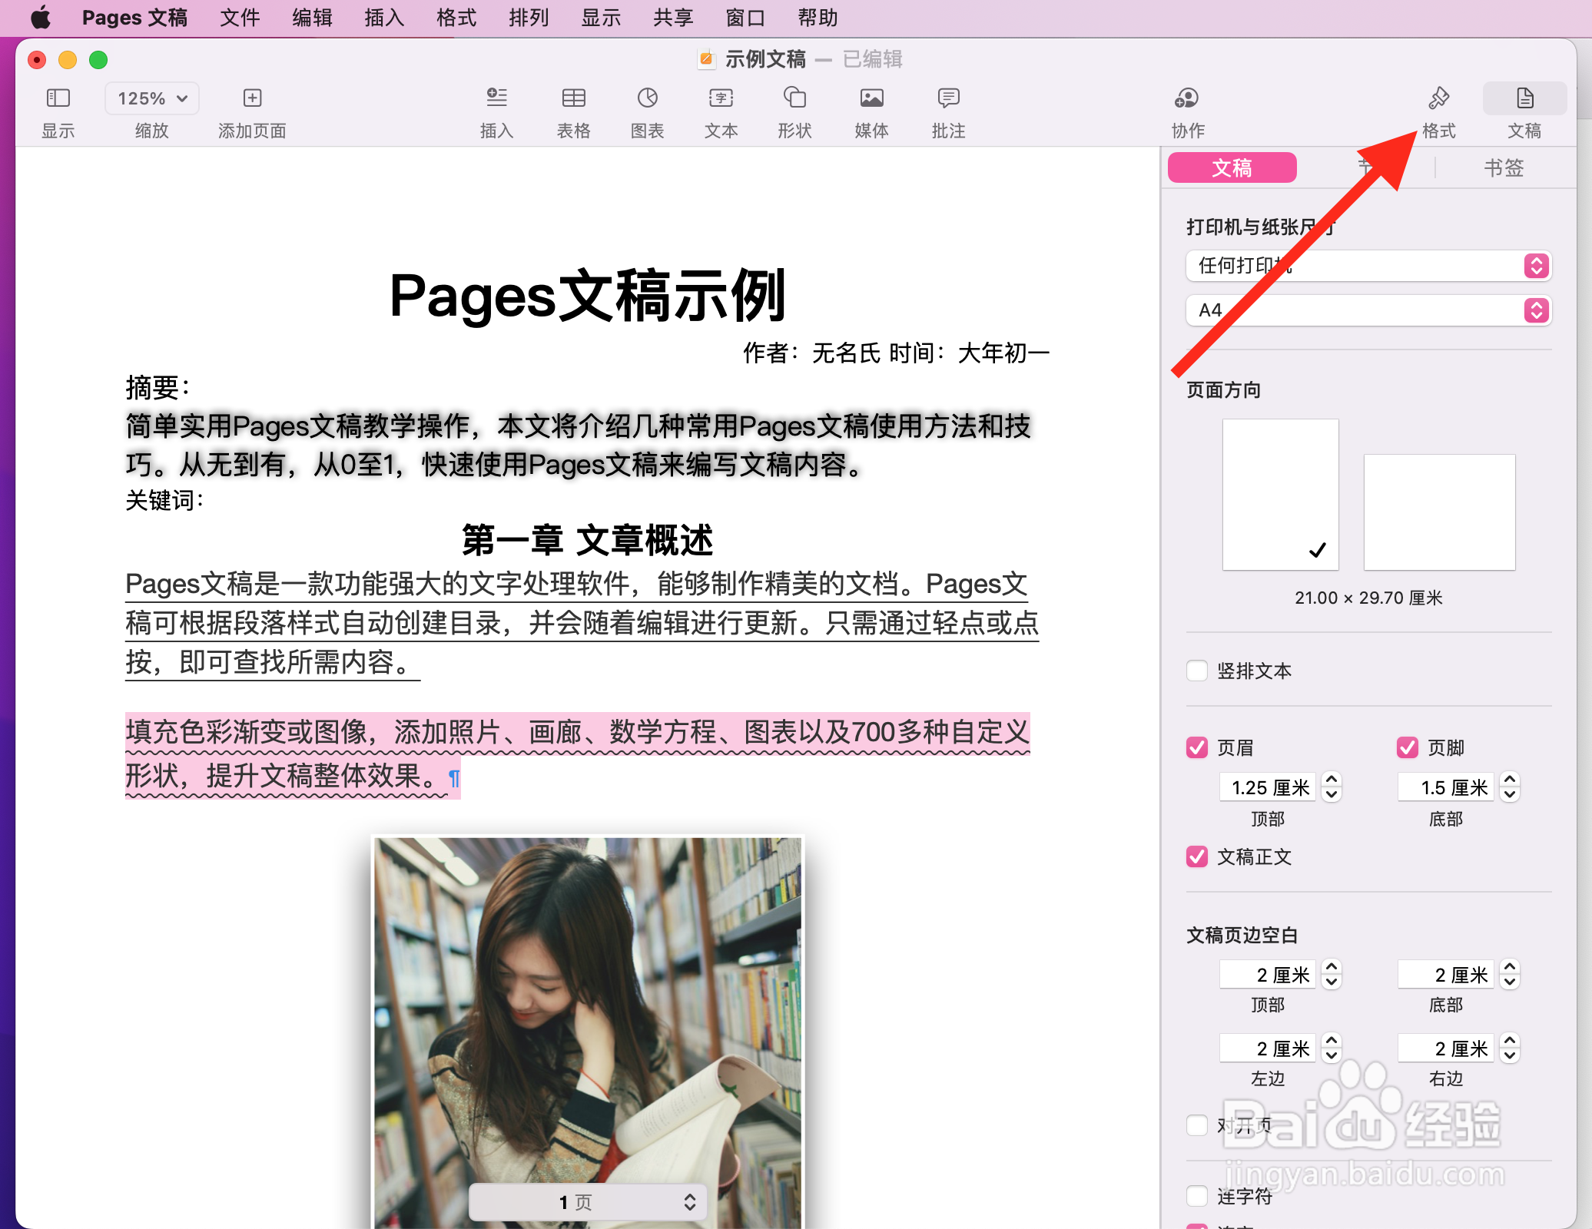The image size is (1592, 1229).
Task: Open the 共享 menu
Action: point(673,17)
